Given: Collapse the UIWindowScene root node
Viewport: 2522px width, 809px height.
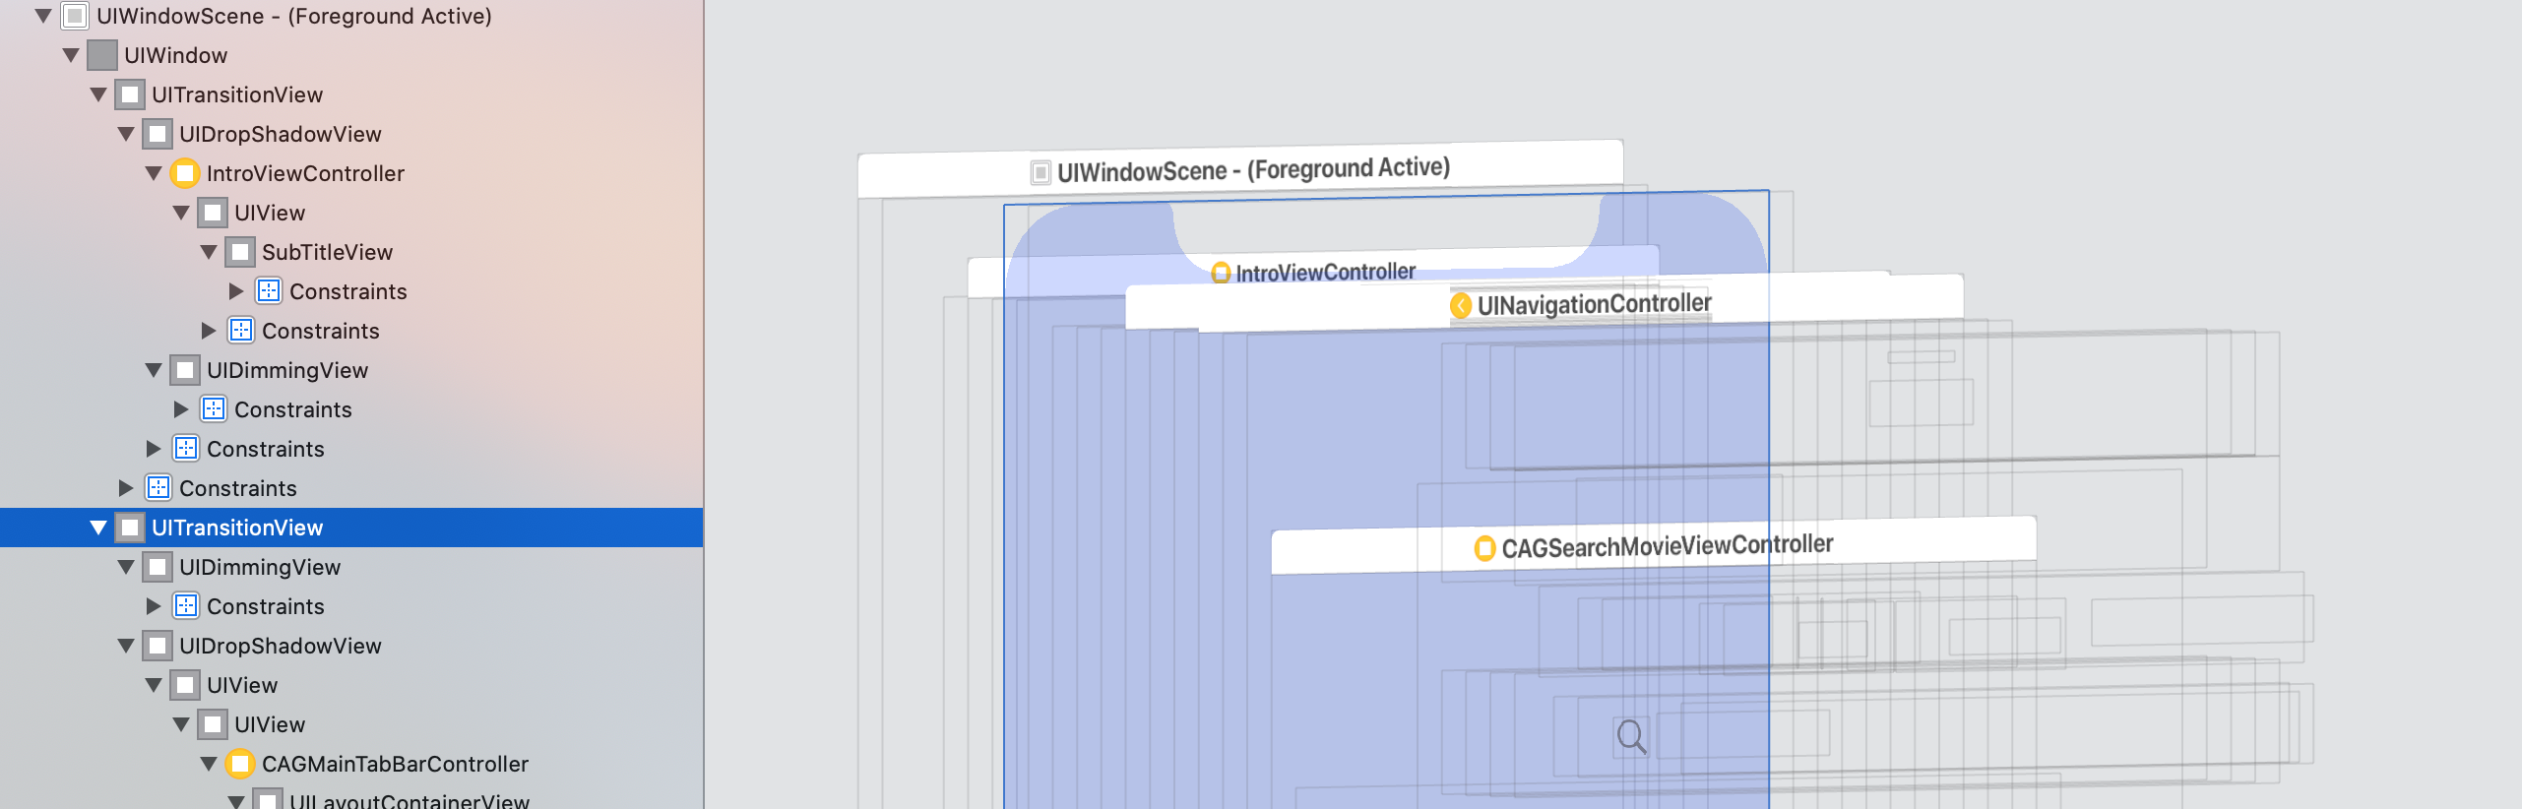Looking at the screenshot, I should click(x=43, y=16).
